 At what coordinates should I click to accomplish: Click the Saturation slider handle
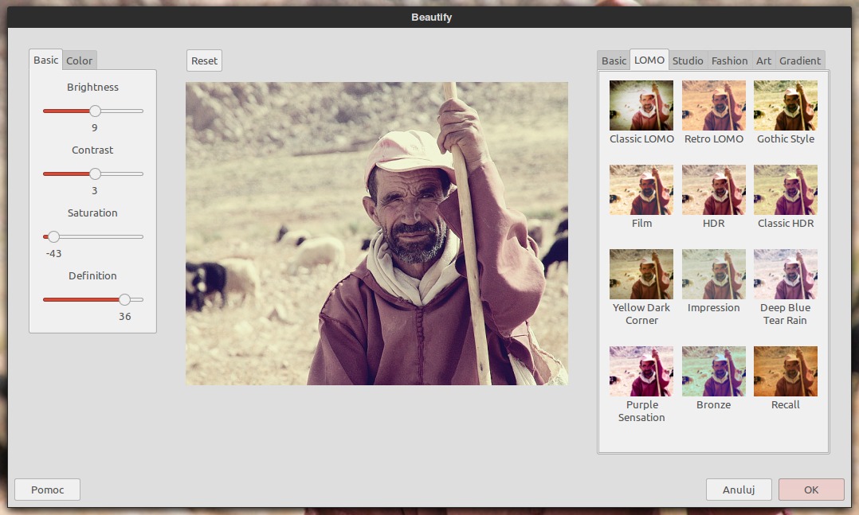[x=53, y=237]
